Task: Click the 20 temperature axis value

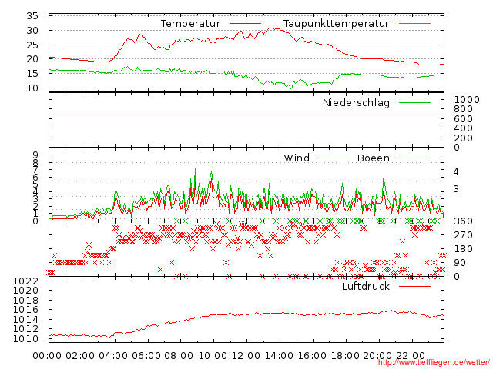Action: pos(32,59)
